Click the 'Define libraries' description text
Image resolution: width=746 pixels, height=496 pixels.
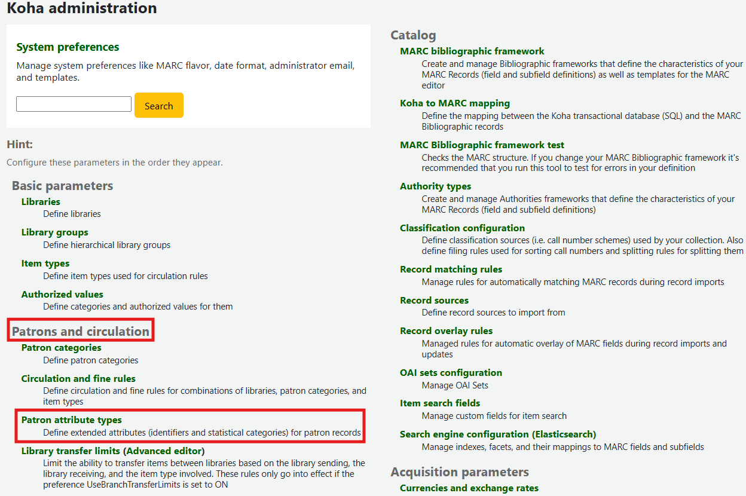pyautogui.click(x=72, y=214)
